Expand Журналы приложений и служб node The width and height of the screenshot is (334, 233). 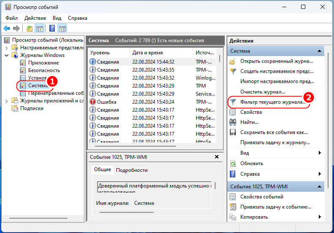click(7, 101)
